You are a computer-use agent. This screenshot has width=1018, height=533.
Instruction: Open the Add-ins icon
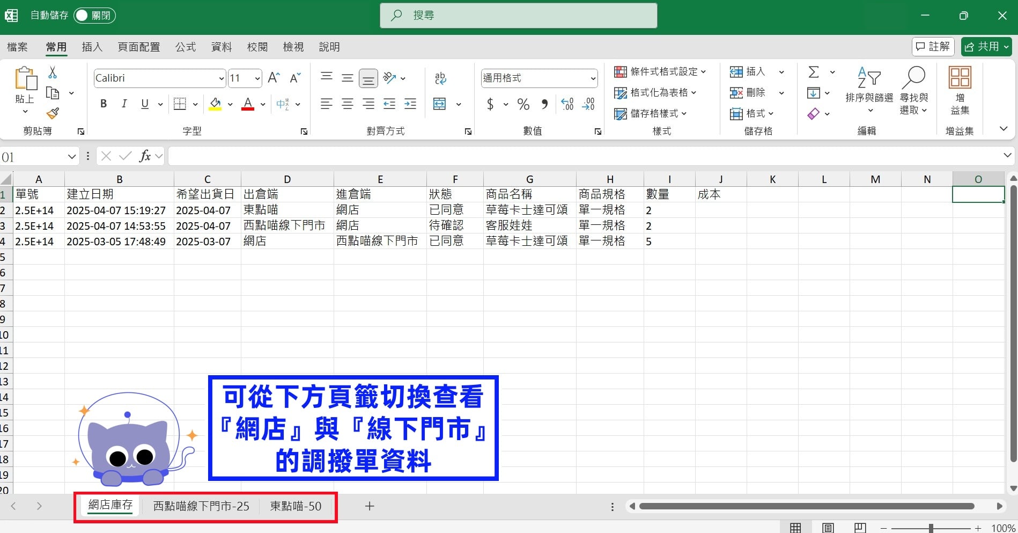960,90
